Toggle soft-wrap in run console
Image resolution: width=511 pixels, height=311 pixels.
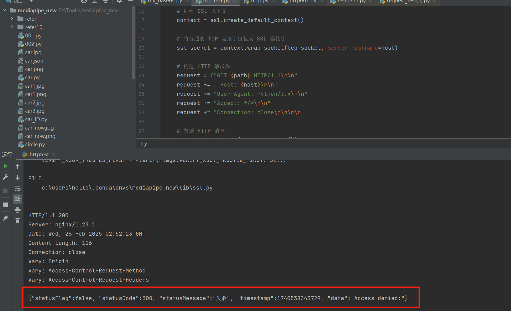18,188
